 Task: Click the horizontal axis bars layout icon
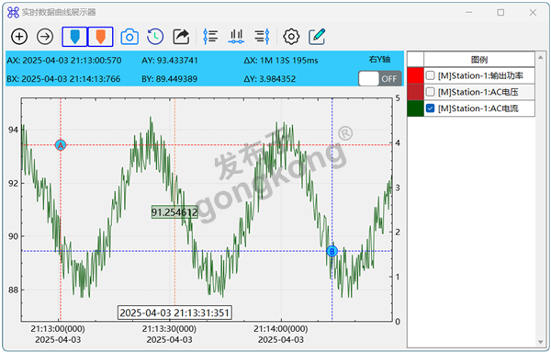tap(236, 36)
